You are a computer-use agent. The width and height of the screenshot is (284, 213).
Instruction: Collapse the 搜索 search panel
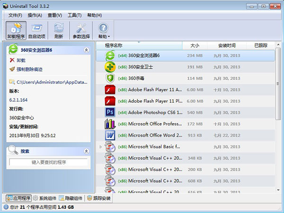coord(87,151)
